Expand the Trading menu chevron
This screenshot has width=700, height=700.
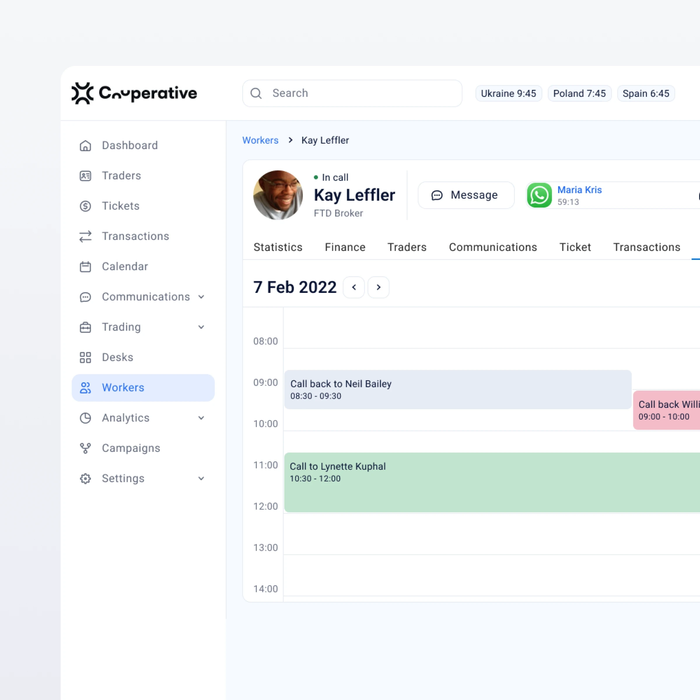click(x=201, y=327)
